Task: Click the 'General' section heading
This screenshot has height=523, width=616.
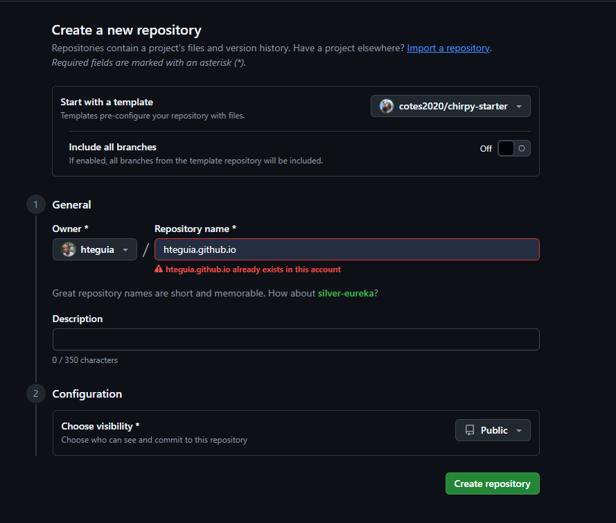Action: point(71,204)
